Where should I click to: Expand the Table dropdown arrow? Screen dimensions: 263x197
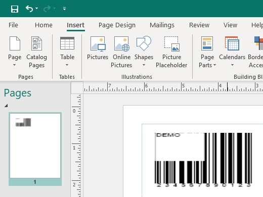[67, 65]
